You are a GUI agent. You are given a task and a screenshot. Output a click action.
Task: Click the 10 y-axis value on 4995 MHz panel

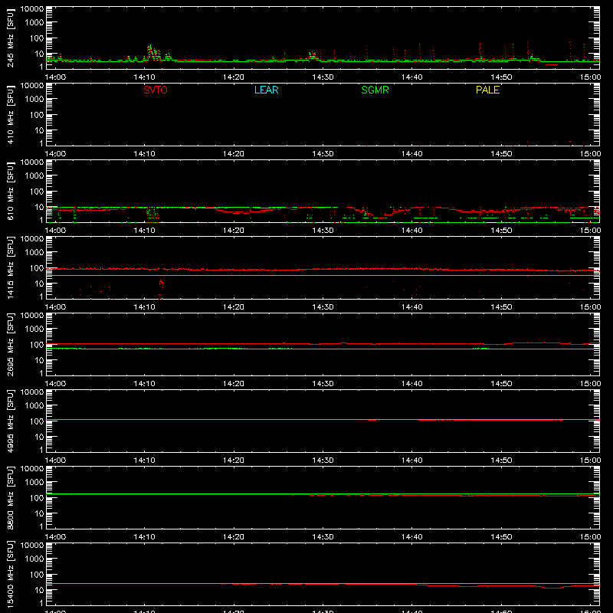pyautogui.click(x=39, y=437)
